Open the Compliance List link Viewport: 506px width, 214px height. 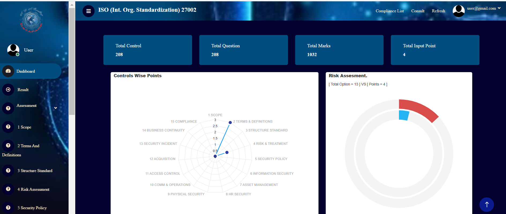click(x=389, y=11)
